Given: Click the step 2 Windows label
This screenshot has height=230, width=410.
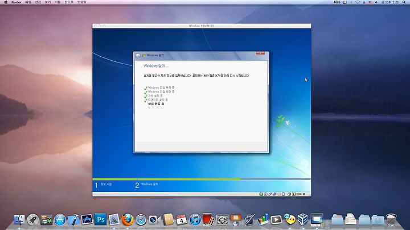Looking at the screenshot, I should coord(150,184).
